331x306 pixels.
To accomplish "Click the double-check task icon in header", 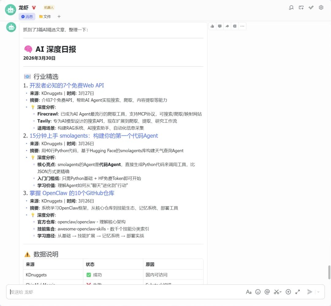I will pyautogui.click(x=311, y=8).
